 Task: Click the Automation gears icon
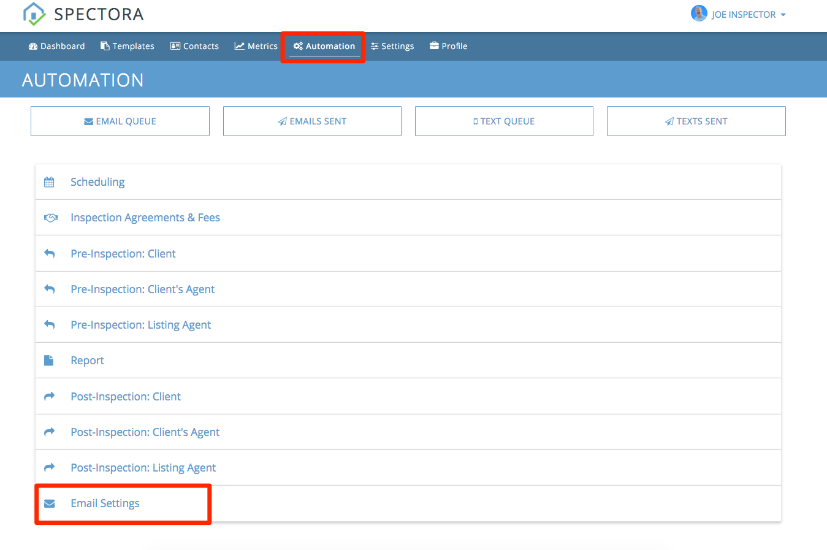point(298,46)
